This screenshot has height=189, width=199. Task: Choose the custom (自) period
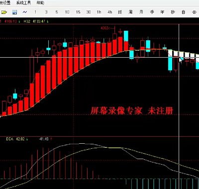coord(183,12)
